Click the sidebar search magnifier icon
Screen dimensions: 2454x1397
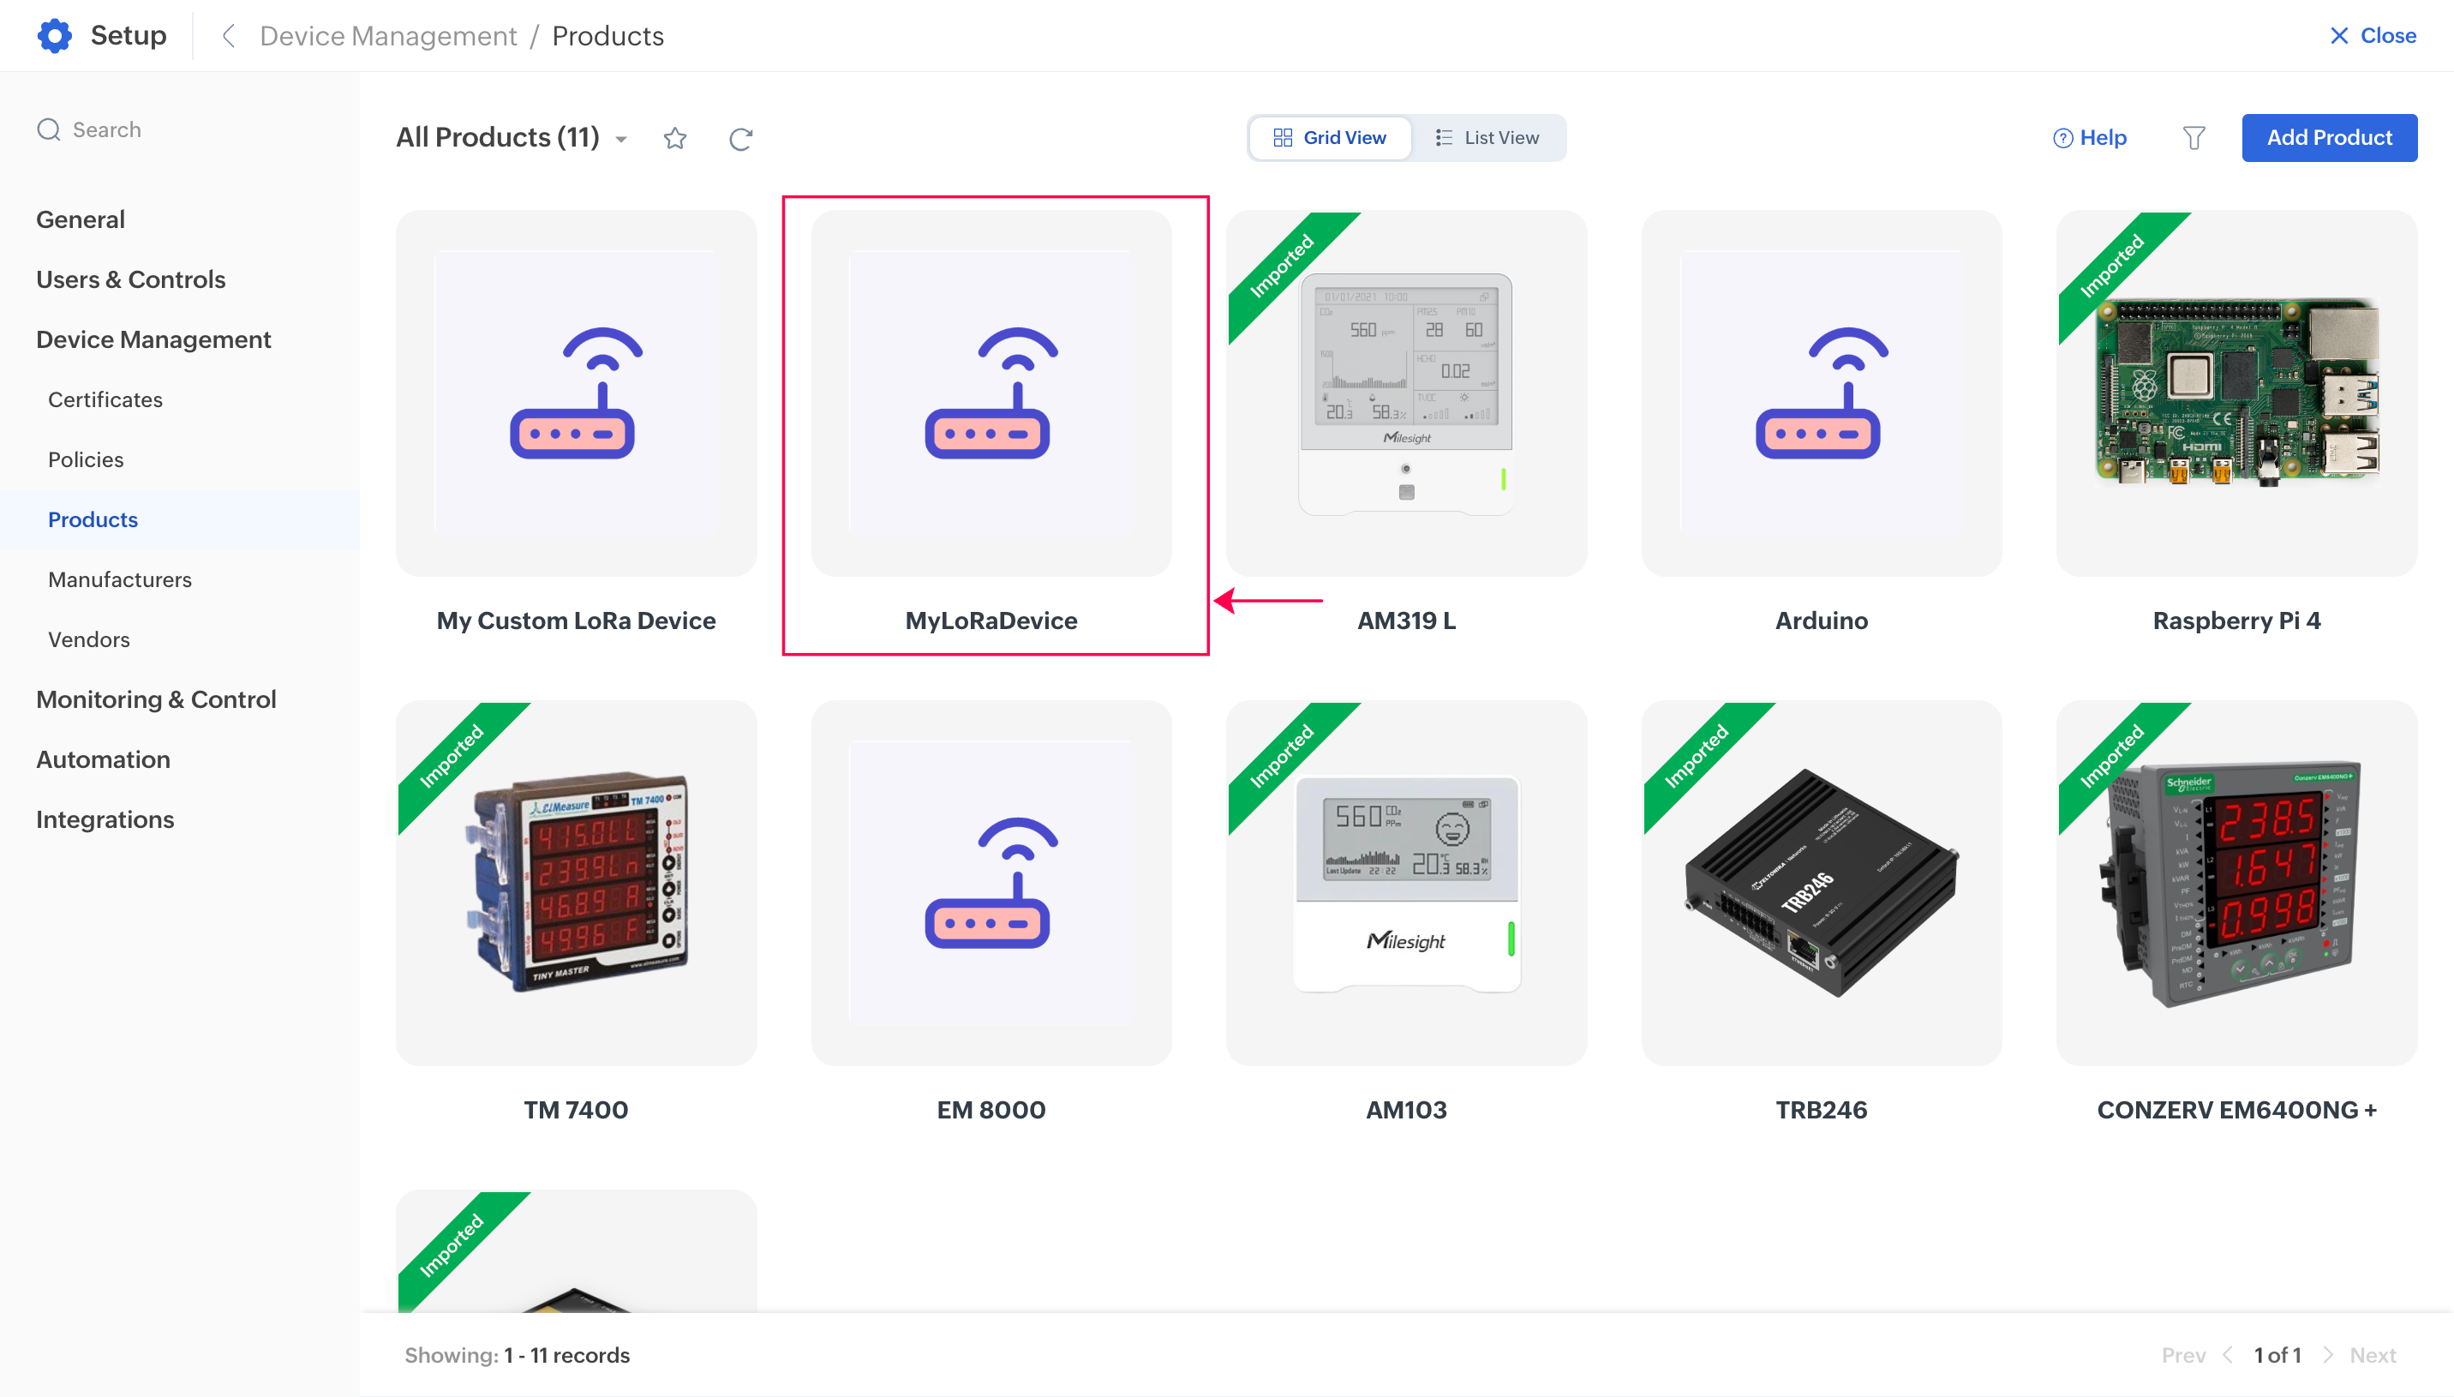(x=48, y=129)
